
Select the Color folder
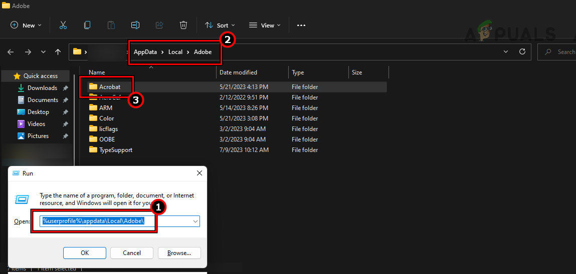(107, 118)
